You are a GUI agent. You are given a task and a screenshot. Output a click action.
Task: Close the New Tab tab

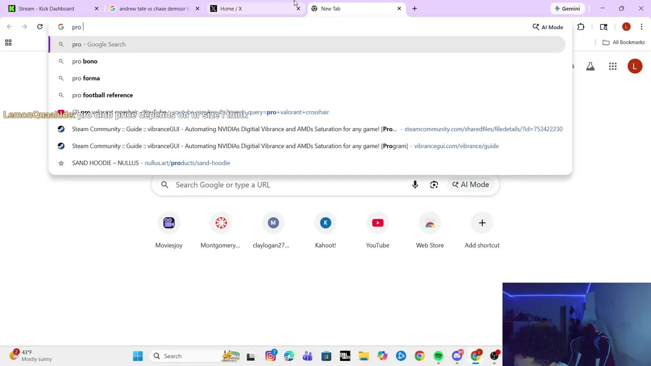399,9
